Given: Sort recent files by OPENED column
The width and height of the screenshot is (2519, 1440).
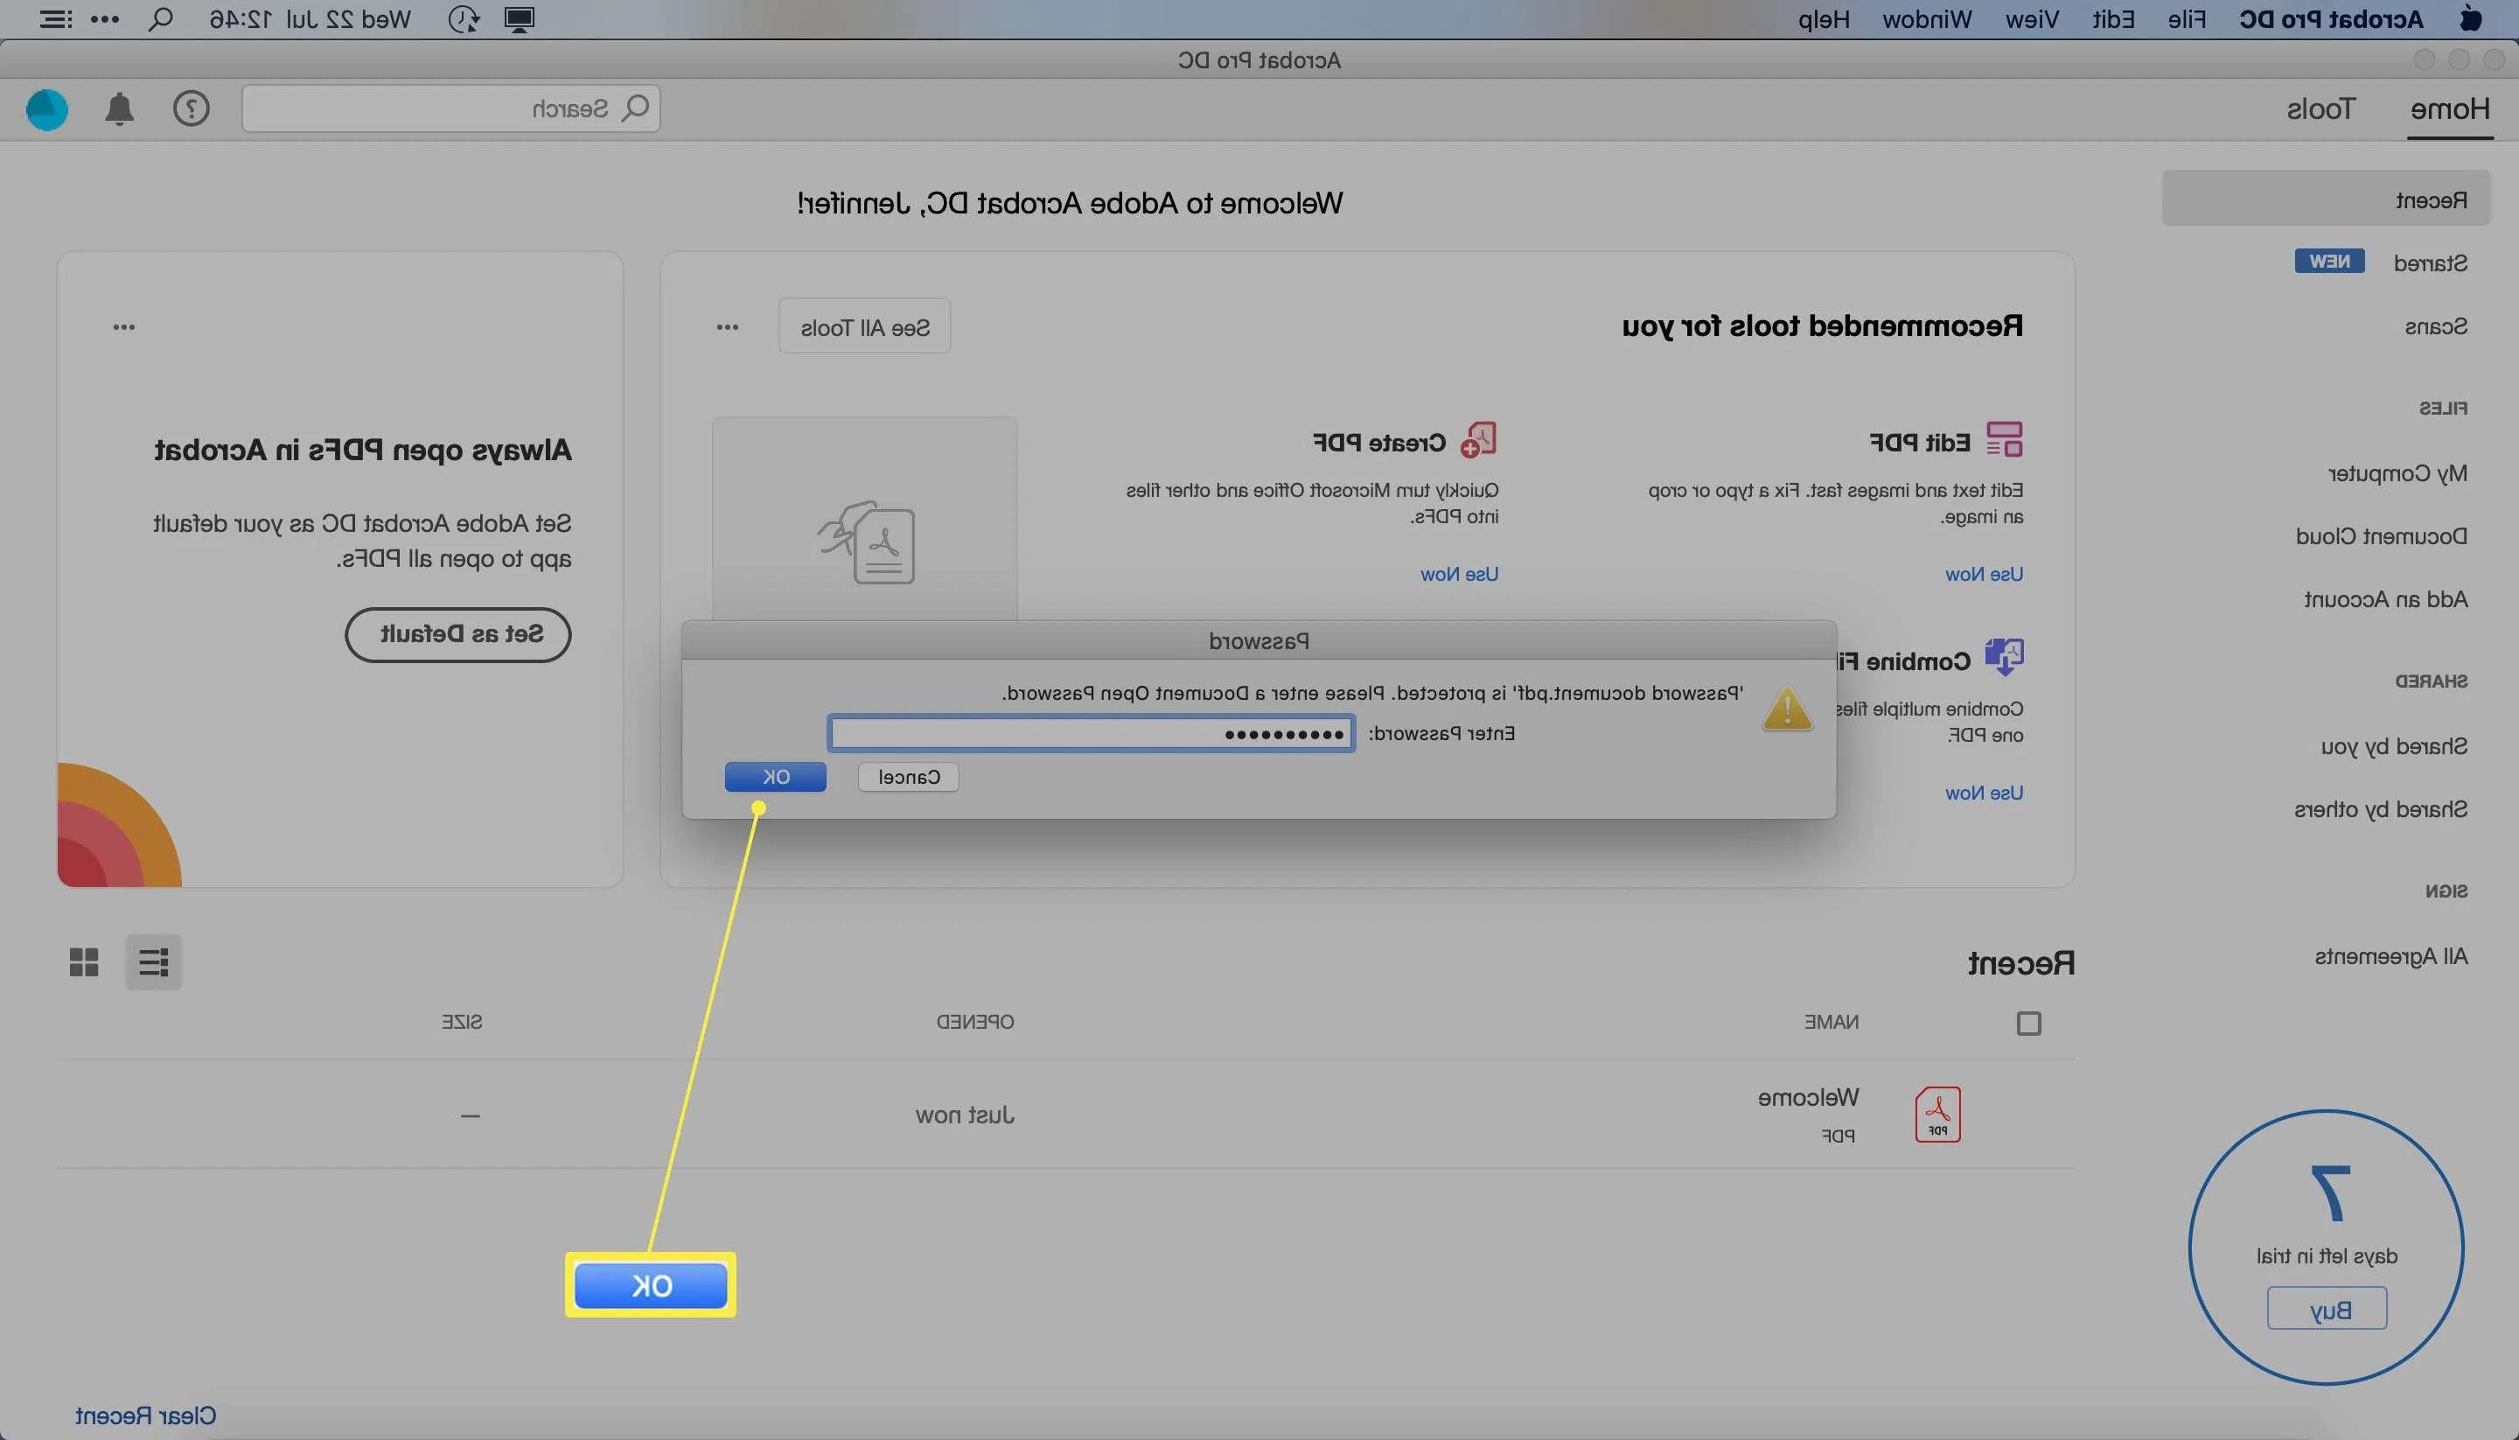Looking at the screenshot, I should pos(974,1022).
